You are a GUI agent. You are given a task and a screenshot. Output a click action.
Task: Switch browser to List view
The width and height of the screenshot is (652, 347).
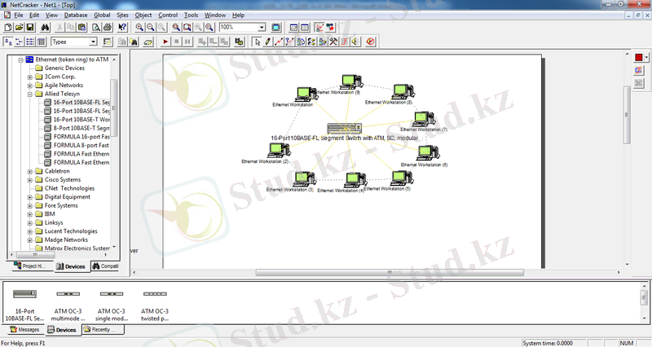coord(30,42)
